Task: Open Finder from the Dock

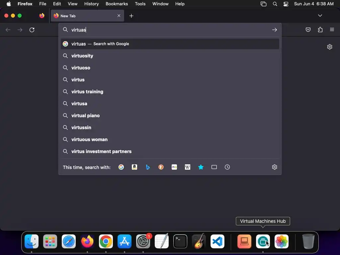Action: pyautogui.click(x=32, y=241)
